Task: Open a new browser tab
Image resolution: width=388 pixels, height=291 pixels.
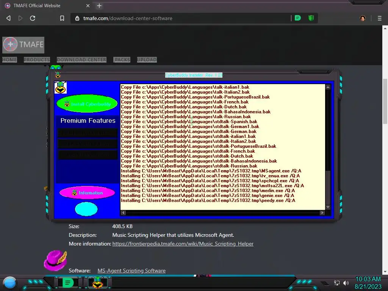Action: 99,6
